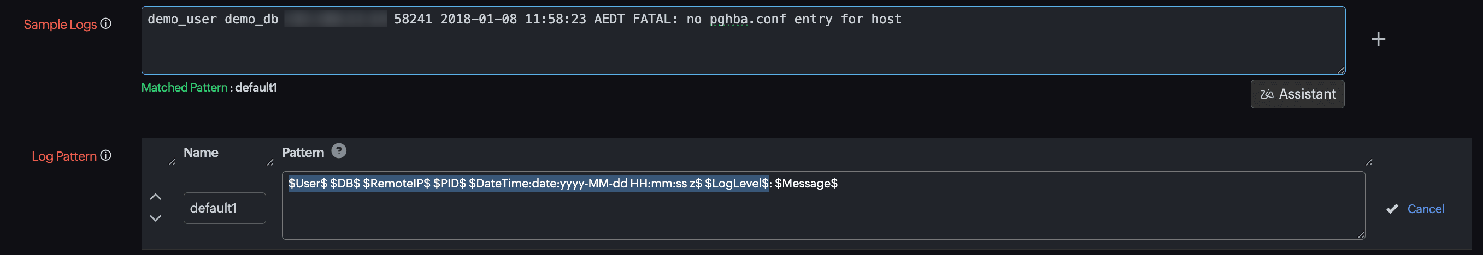Click the Pattern column header
The height and width of the screenshot is (255, 1483).
tap(303, 153)
